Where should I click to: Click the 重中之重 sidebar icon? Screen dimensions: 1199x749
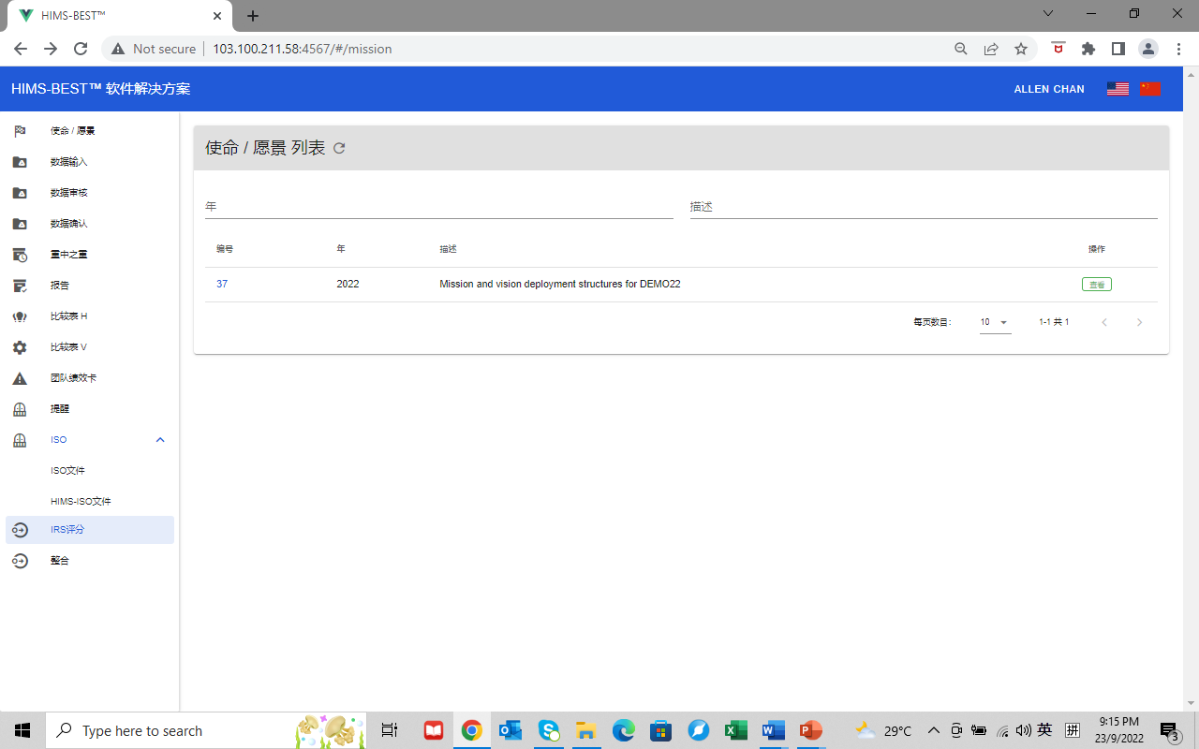(x=20, y=255)
